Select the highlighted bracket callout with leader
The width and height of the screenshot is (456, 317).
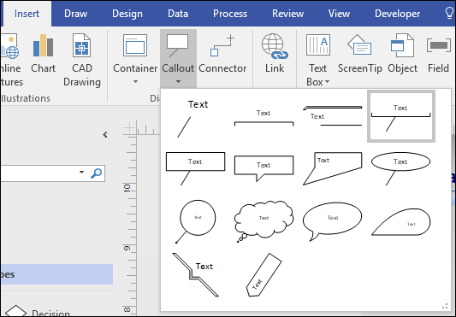[x=401, y=116]
